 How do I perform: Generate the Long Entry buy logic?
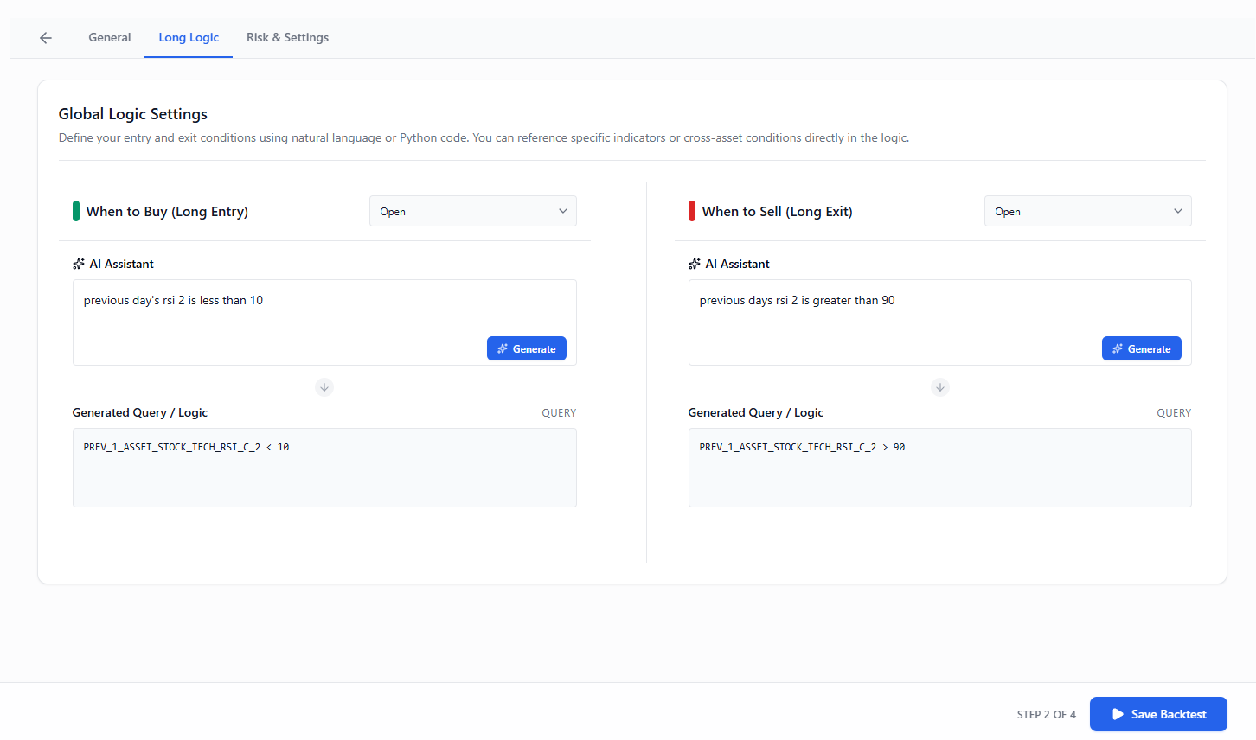tap(527, 348)
